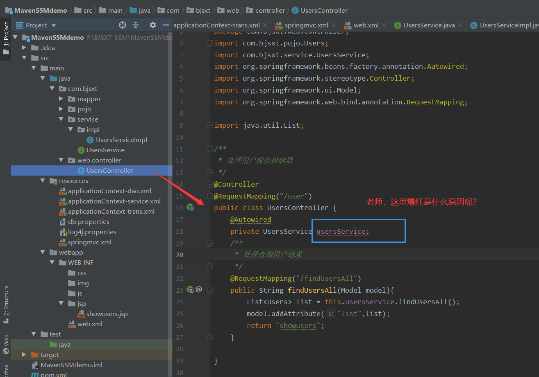The image size is (539, 377).
Task: Open log4j.properties file
Action: 88,232
